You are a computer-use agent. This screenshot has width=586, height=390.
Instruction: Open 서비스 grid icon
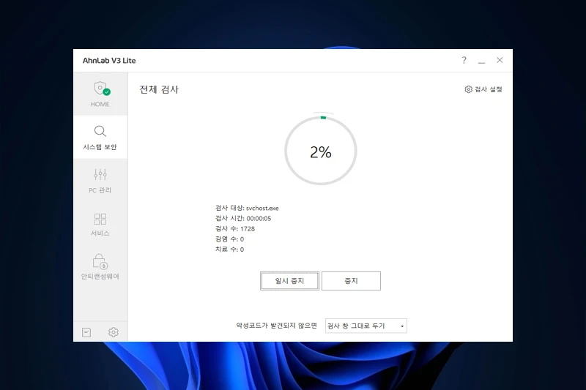100,219
